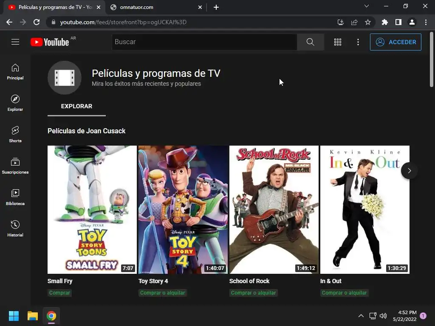The height and width of the screenshot is (326, 435).
Task: Click the search magnifier button
Action: 310,42
